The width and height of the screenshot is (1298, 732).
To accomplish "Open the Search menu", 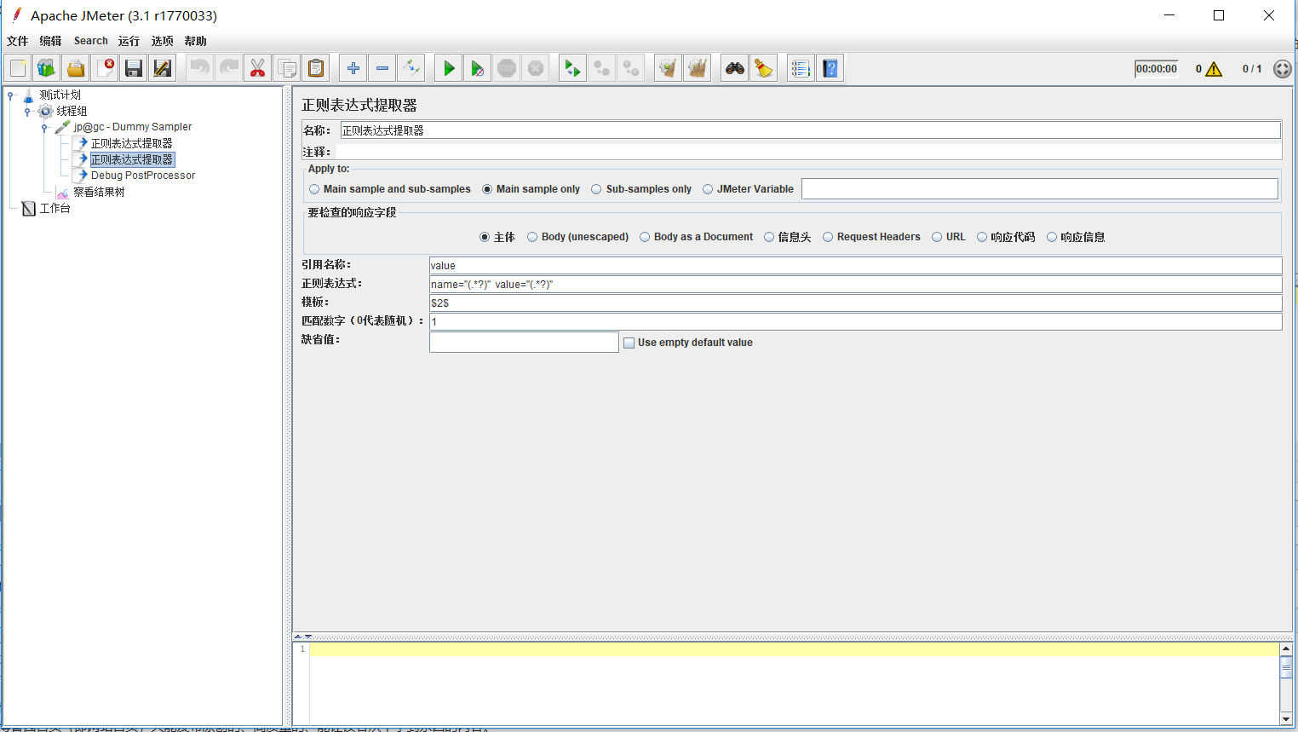I will tap(91, 41).
